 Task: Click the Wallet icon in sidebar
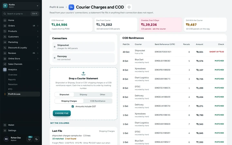coord(5,125)
